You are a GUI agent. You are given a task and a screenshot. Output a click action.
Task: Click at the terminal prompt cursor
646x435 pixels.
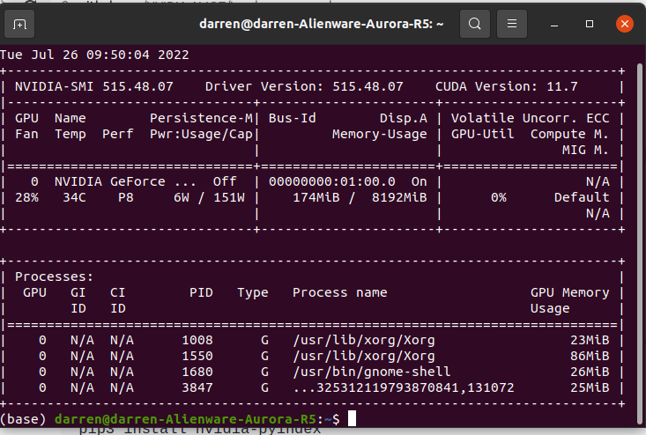click(352, 418)
